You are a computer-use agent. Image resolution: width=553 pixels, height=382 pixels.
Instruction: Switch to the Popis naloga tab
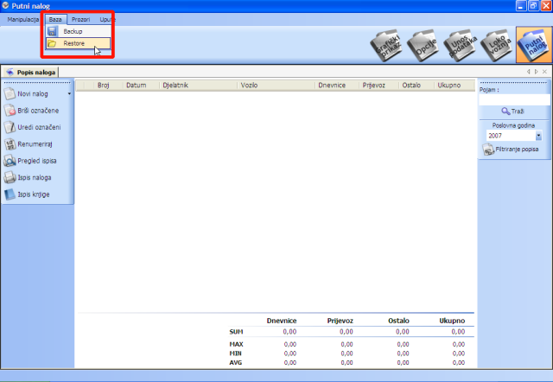(x=31, y=73)
